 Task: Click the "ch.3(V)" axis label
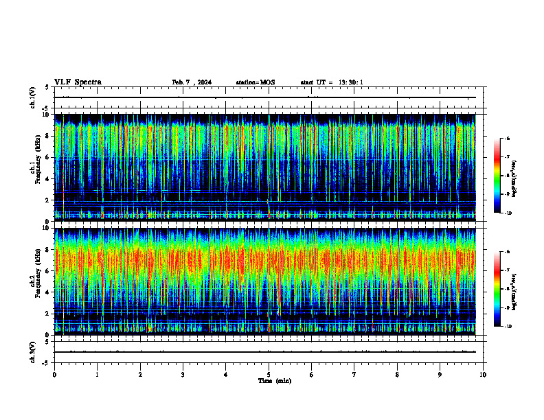point(32,352)
